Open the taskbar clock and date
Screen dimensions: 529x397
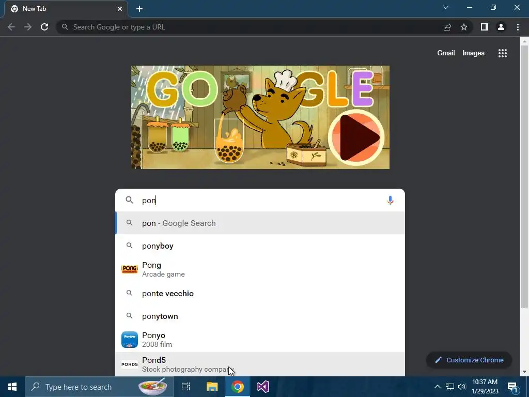pos(485,387)
